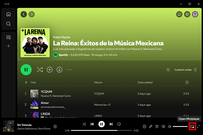203x135 pixels.
Task: Click the 3:22 duration of Amor
Action: coord(186,105)
